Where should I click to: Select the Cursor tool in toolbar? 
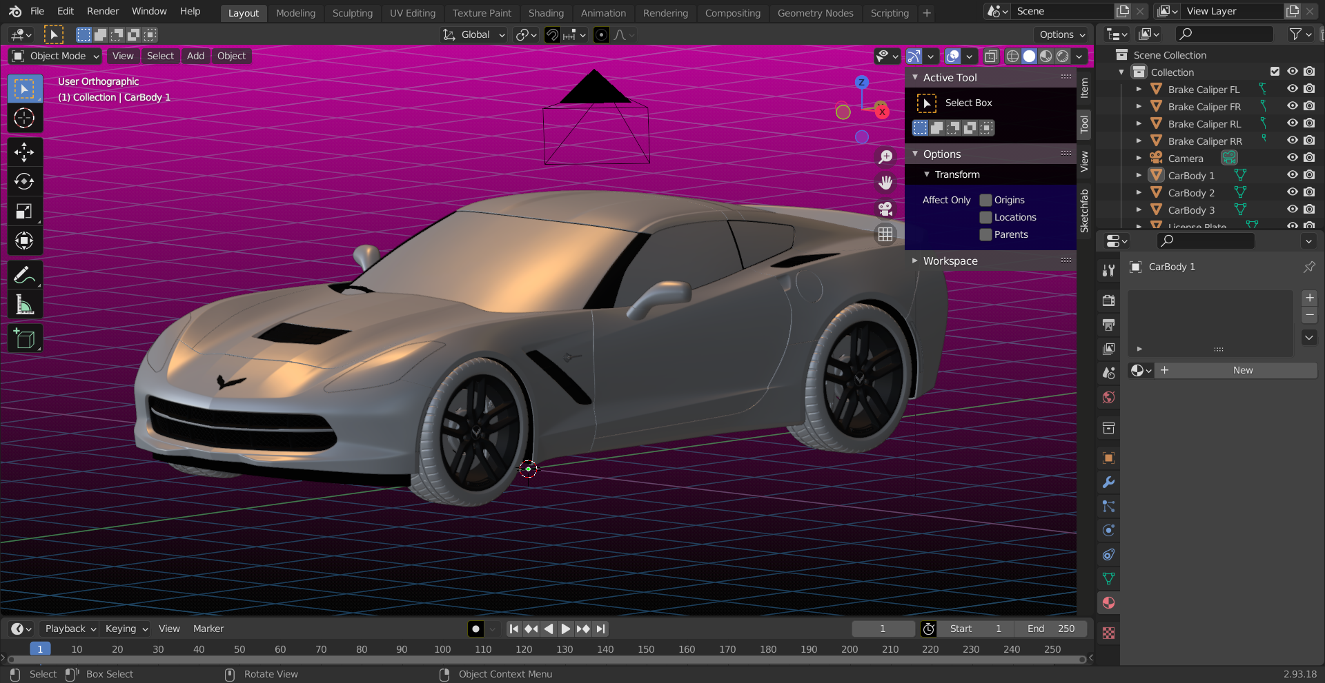click(x=24, y=118)
